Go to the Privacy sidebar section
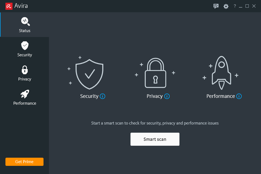Image resolution: width=261 pixels, height=174 pixels. click(25, 73)
